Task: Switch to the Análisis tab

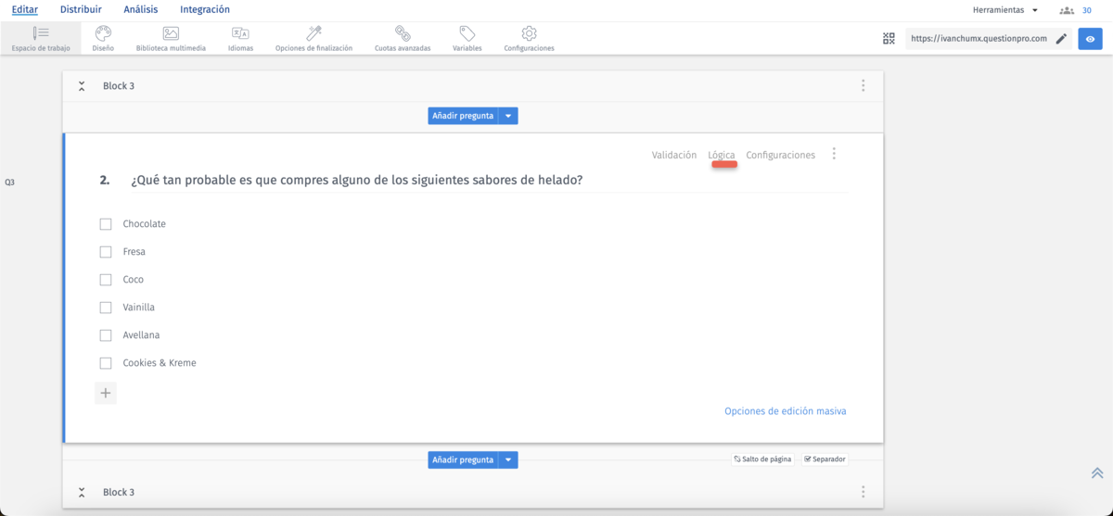Action: click(141, 10)
